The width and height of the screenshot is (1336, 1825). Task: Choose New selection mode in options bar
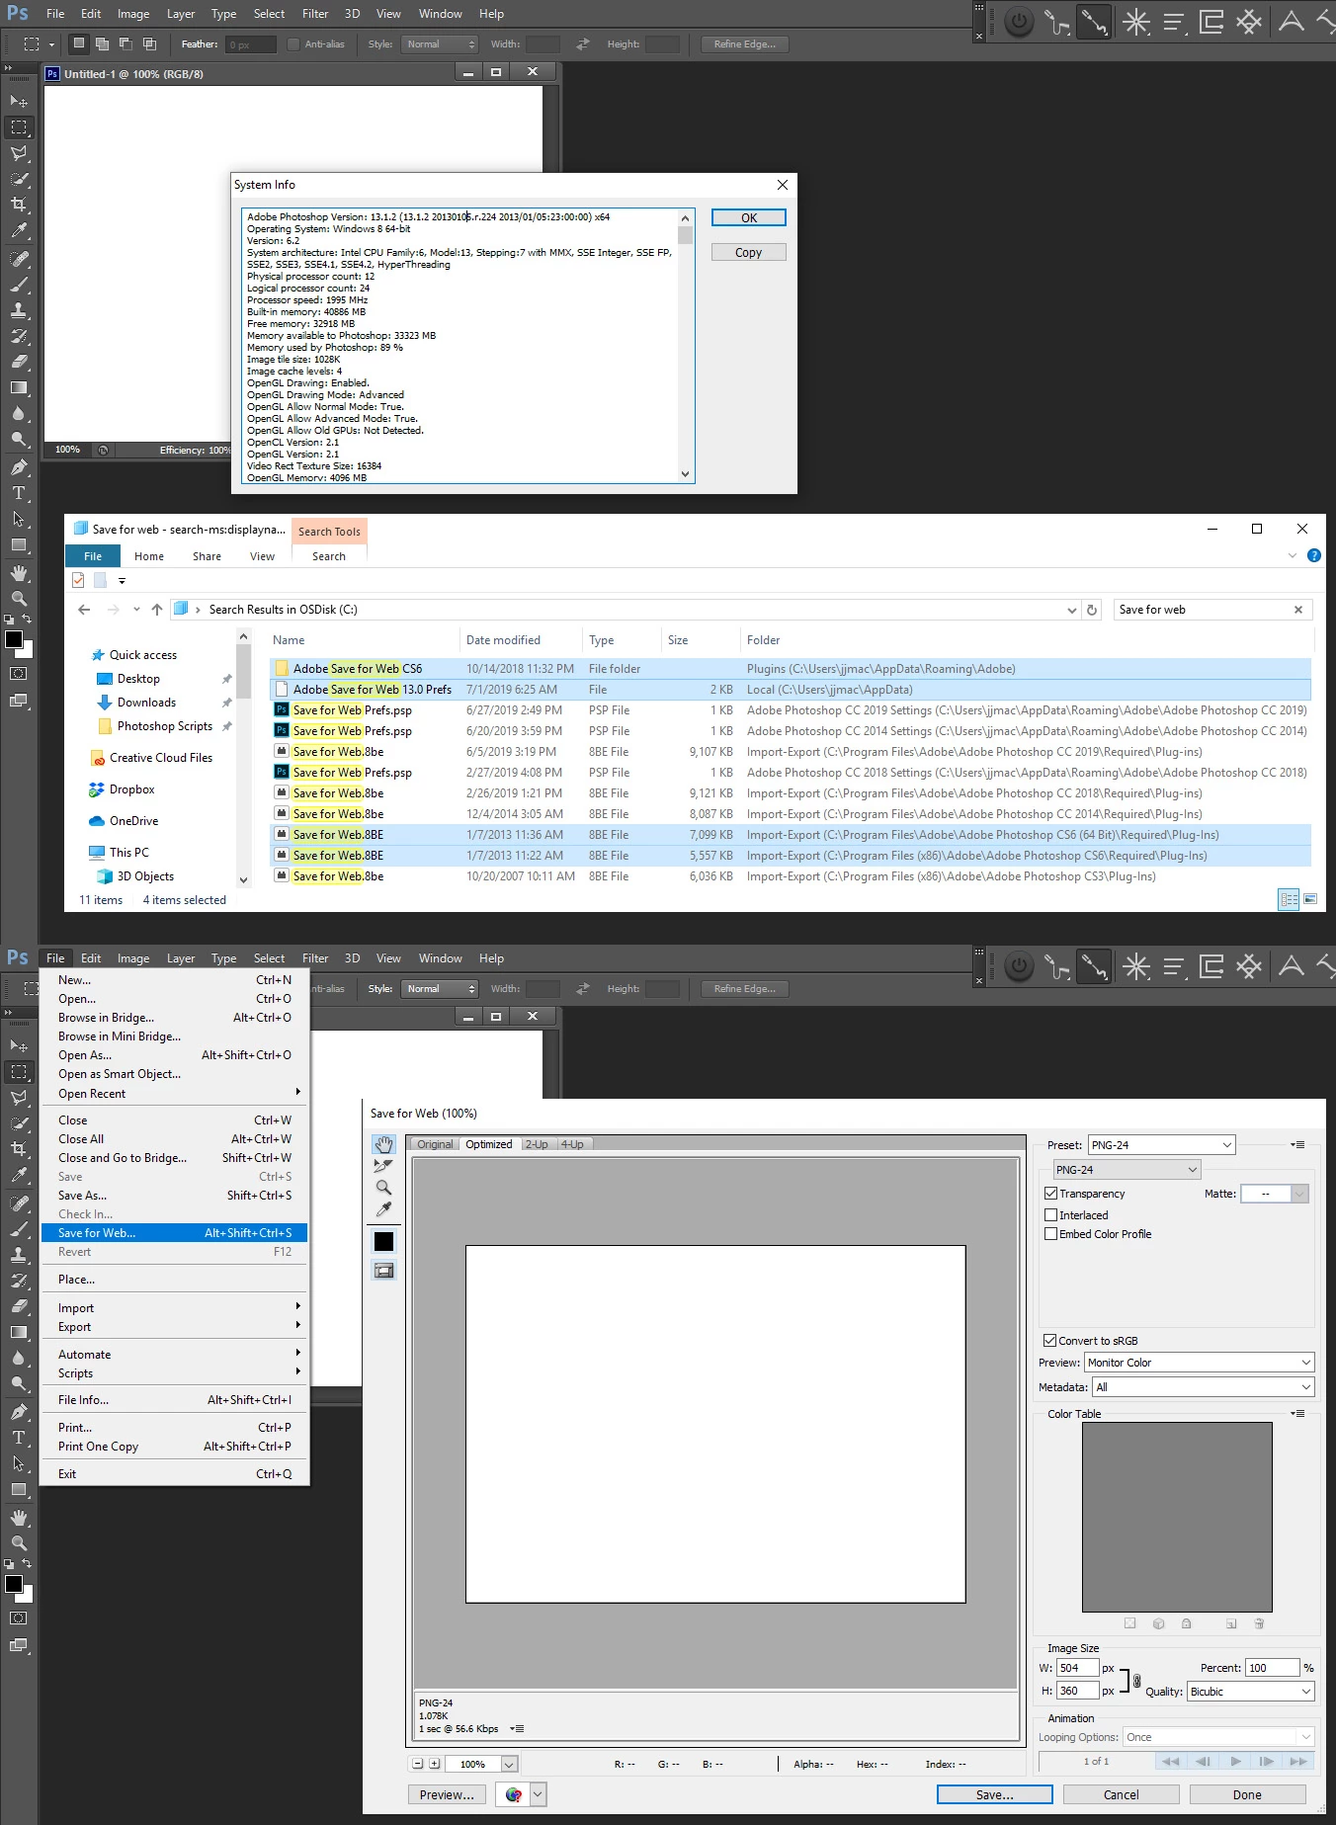tap(79, 43)
